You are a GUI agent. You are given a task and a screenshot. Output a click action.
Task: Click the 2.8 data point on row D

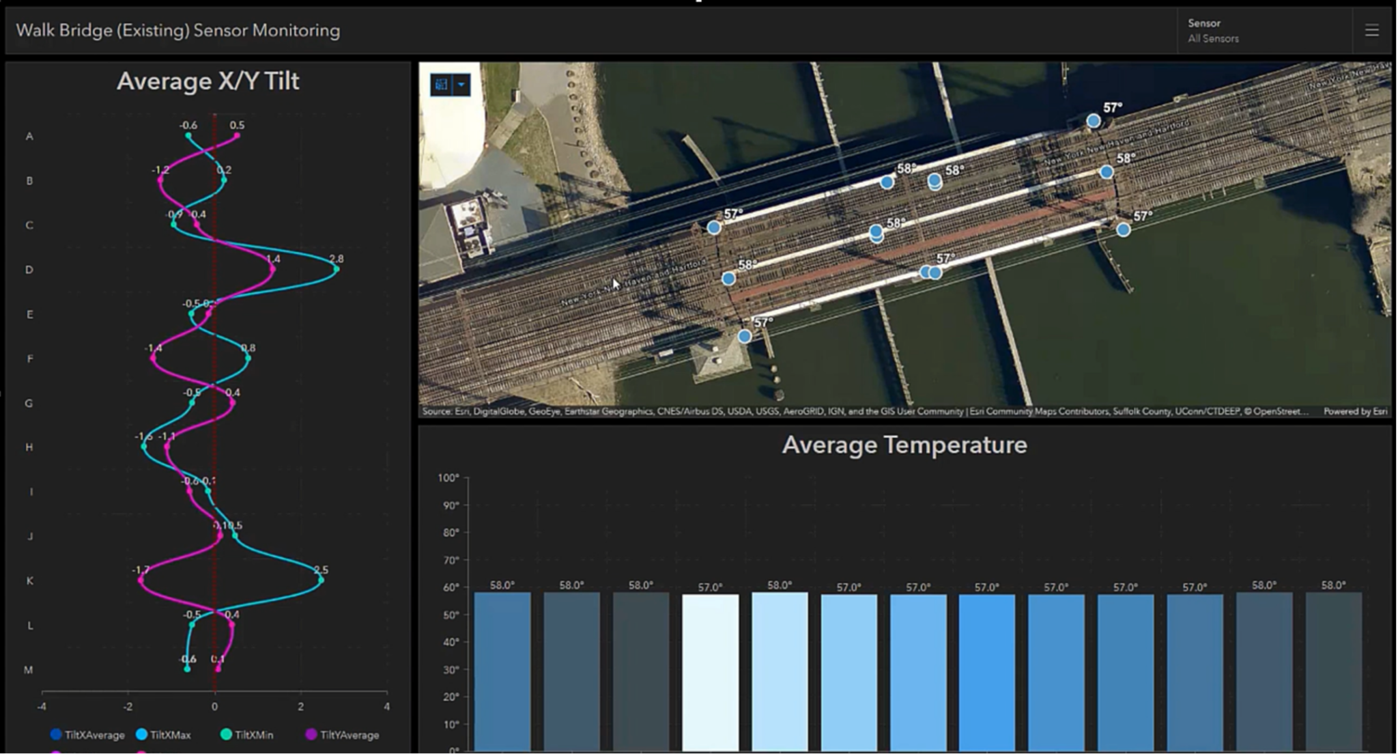336,269
